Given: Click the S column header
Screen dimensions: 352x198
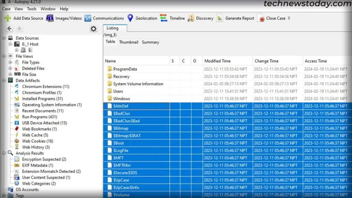Looking at the screenshot, I should pyautogui.click(x=175, y=61).
